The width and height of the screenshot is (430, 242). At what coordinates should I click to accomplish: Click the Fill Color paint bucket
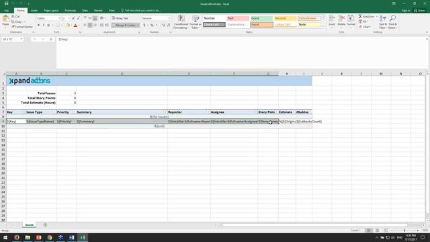click(68, 26)
